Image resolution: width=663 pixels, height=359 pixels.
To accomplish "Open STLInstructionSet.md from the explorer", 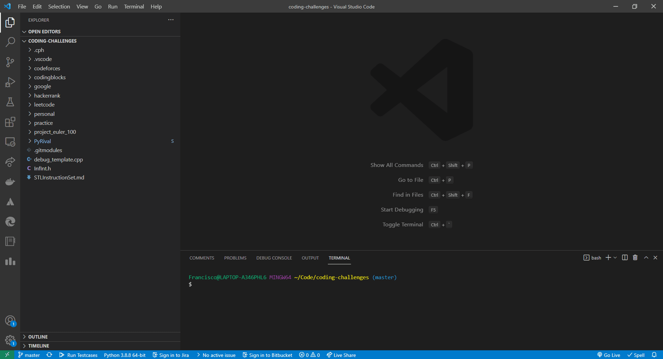I will (x=59, y=177).
